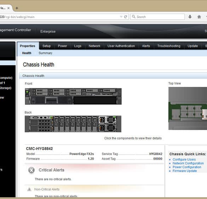Open the Power Configuration quick link

point(187,167)
